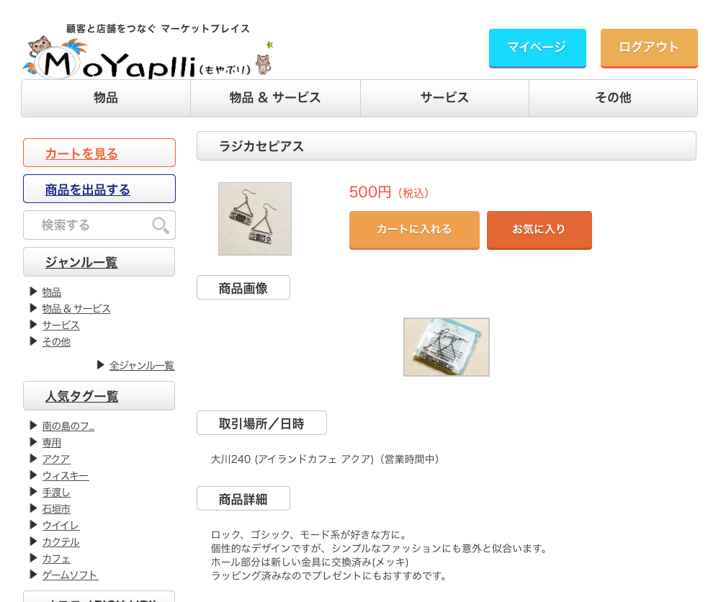Image resolution: width=726 pixels, height=602 pixels.
Task: Click the ログアウト button
Action: click(x=649, y=48)
